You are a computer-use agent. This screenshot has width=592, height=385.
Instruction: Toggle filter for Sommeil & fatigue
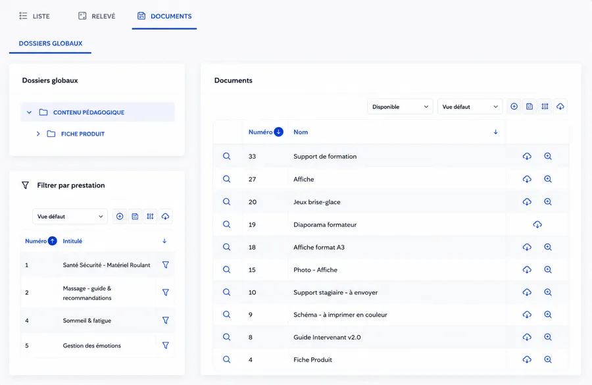click(x=165, y=321)
